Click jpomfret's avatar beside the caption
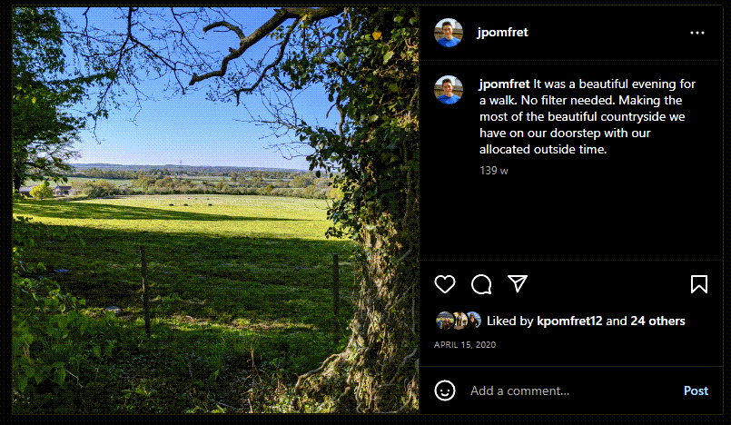This screenshot has width=731, height=425. point(449,90)
